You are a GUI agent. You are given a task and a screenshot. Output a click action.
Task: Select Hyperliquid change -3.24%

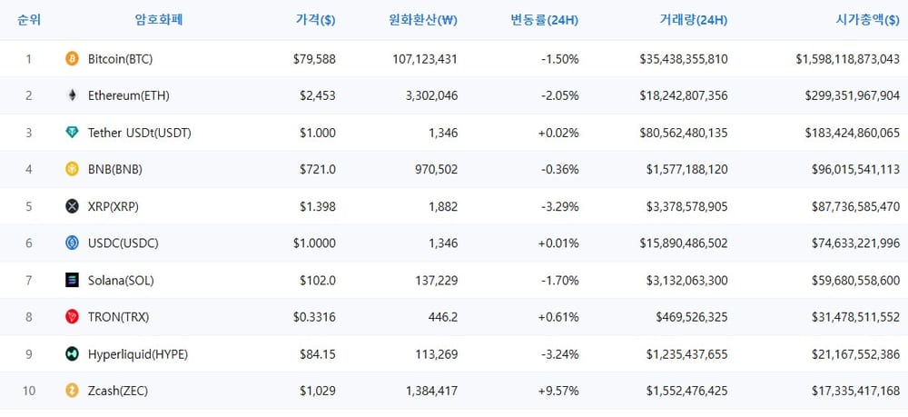coord(558,354)
